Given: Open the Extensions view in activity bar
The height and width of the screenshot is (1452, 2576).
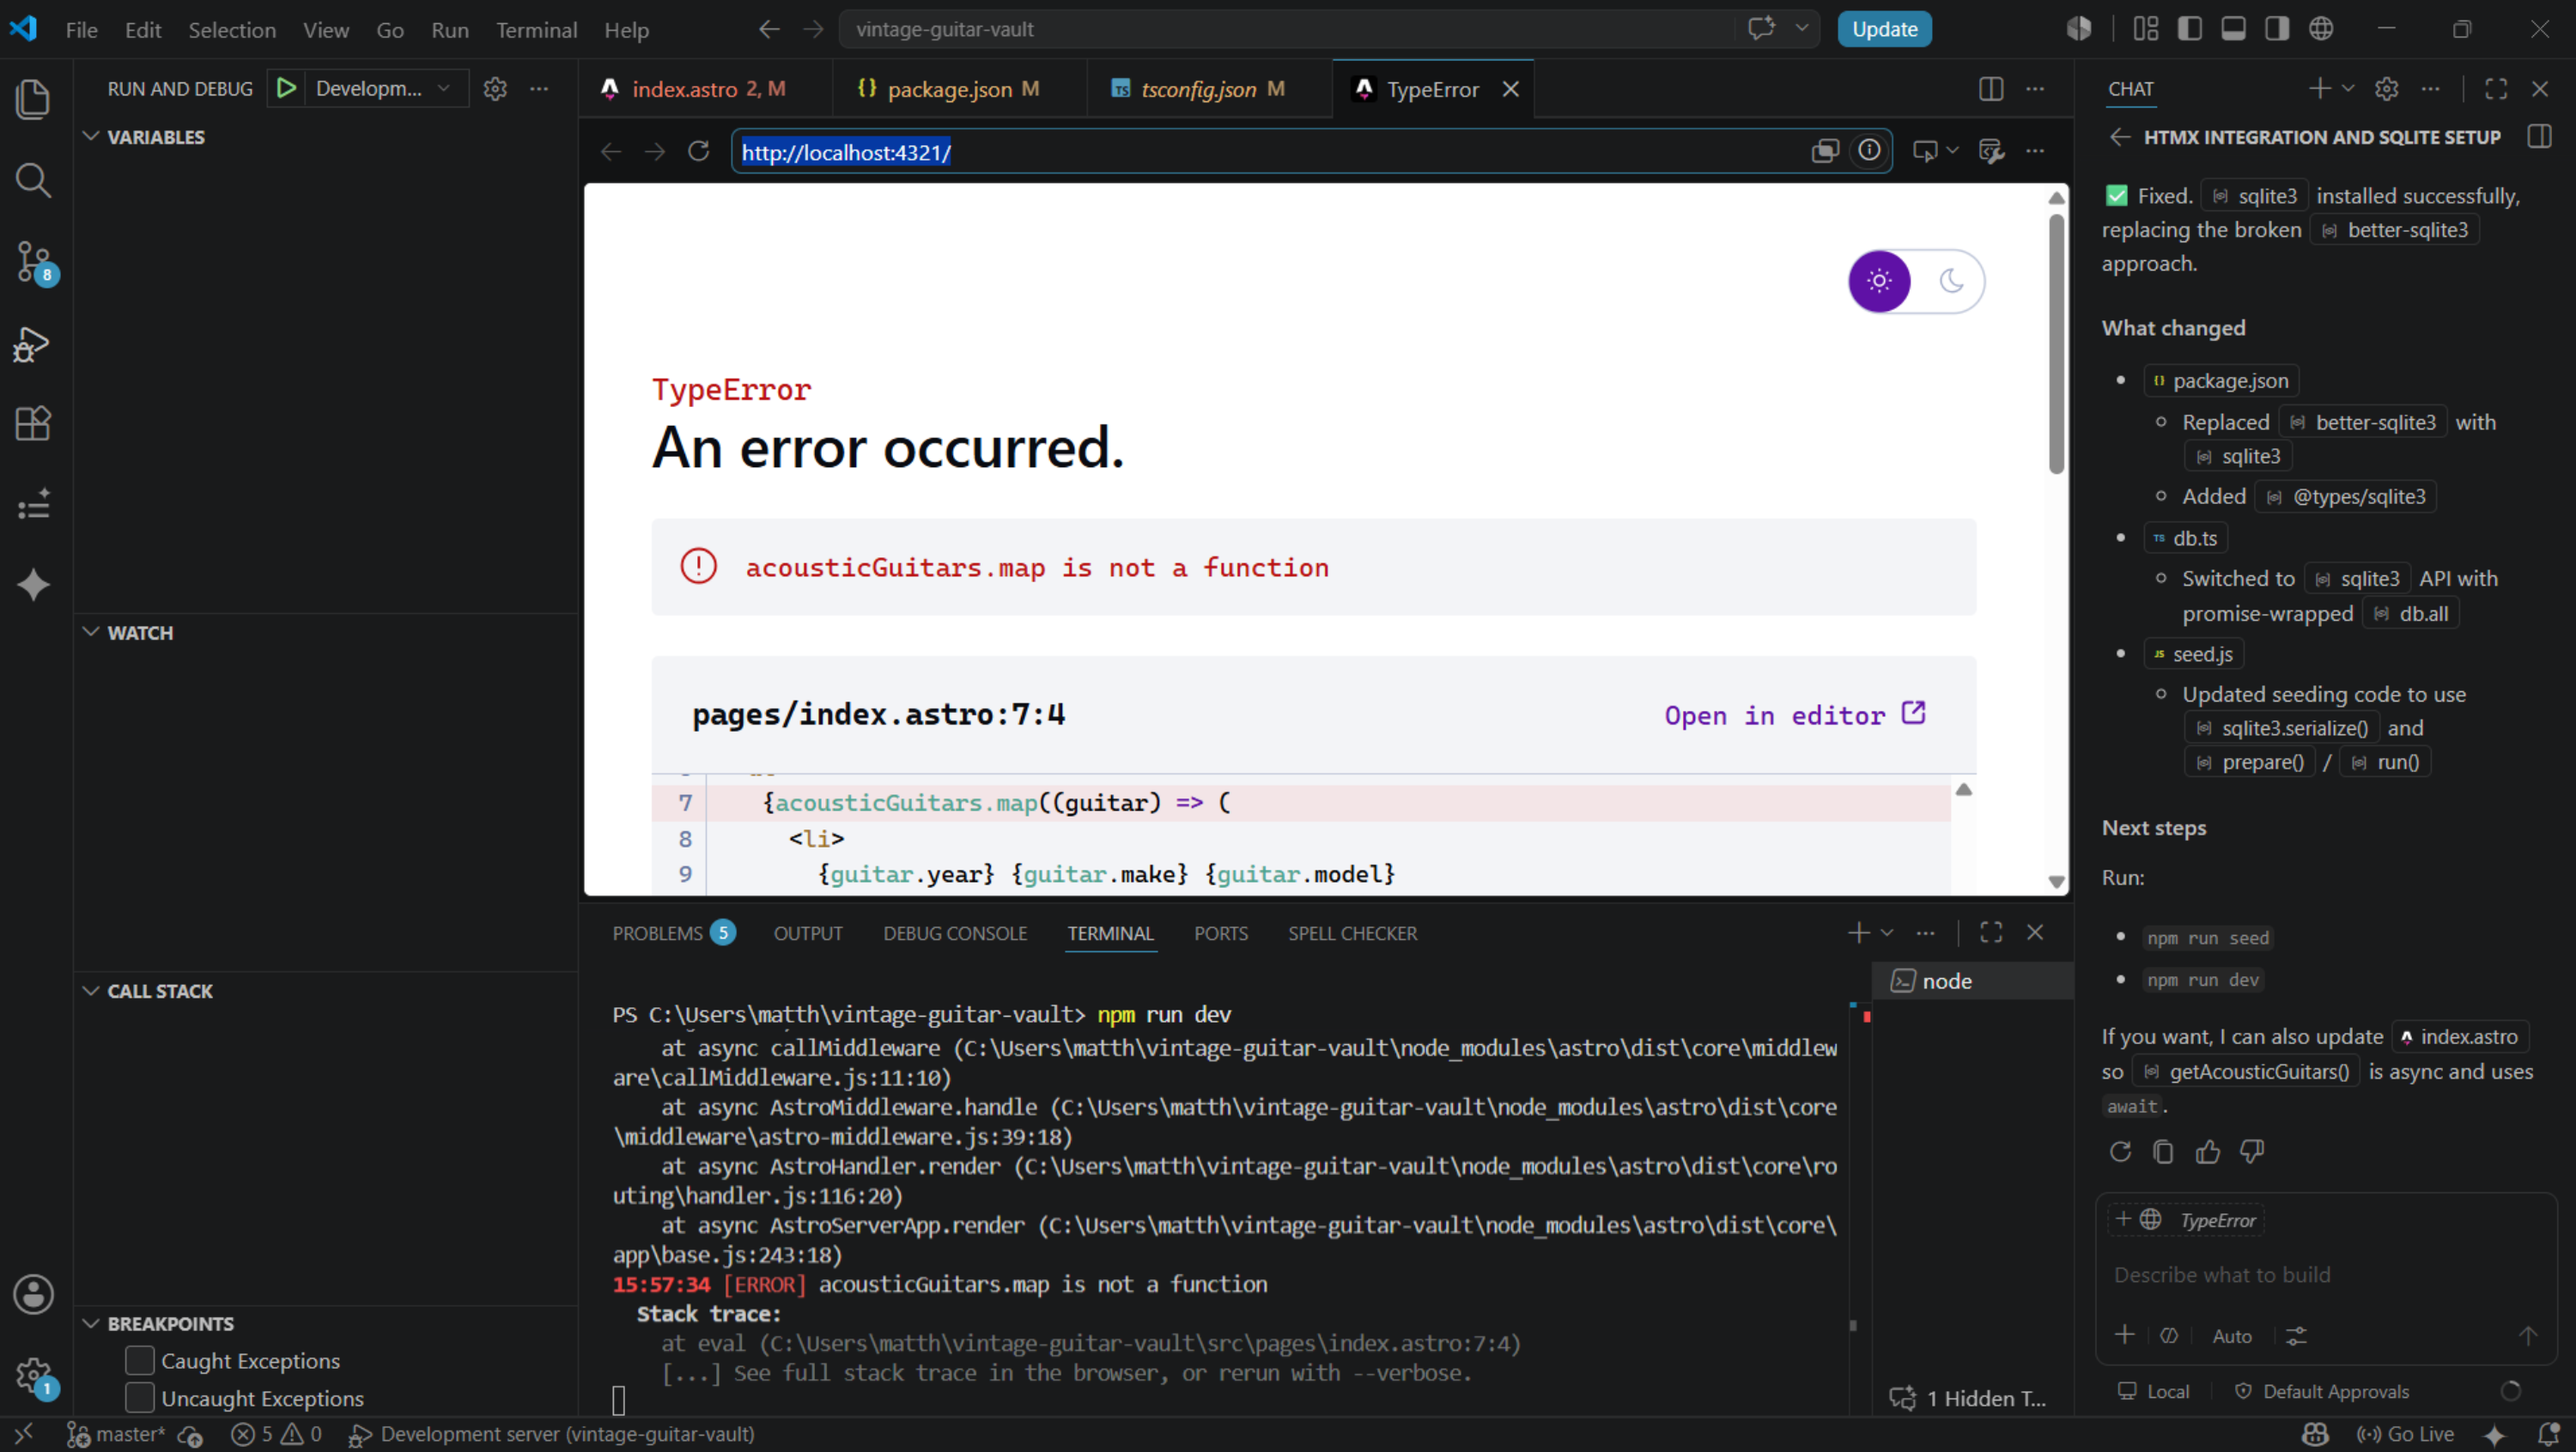Looking at the screenshot, I should 33,424.
